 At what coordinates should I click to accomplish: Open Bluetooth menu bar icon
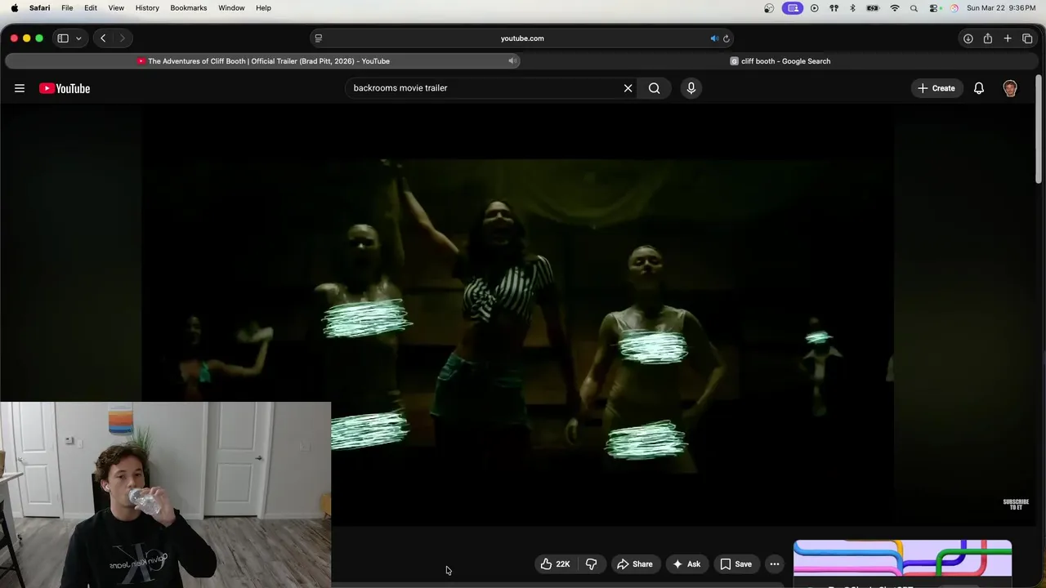pos(852,8)
